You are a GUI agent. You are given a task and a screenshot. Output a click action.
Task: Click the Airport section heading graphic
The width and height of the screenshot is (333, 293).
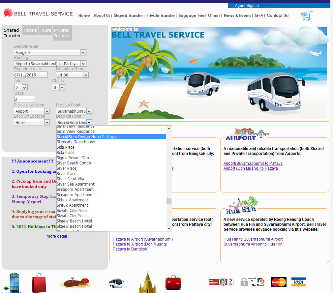pos(247,134)
